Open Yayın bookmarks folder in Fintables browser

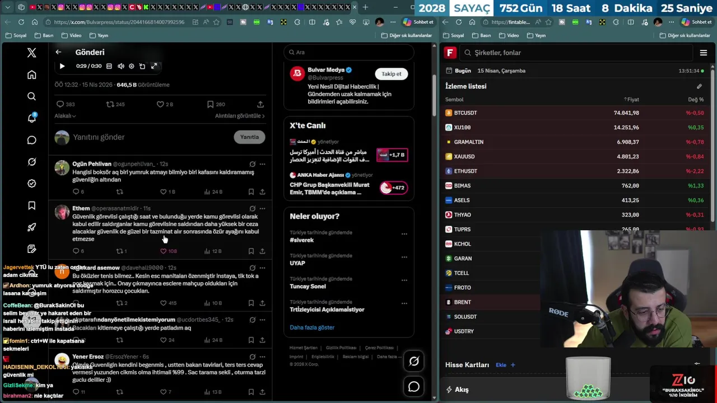tap(536, 35)
